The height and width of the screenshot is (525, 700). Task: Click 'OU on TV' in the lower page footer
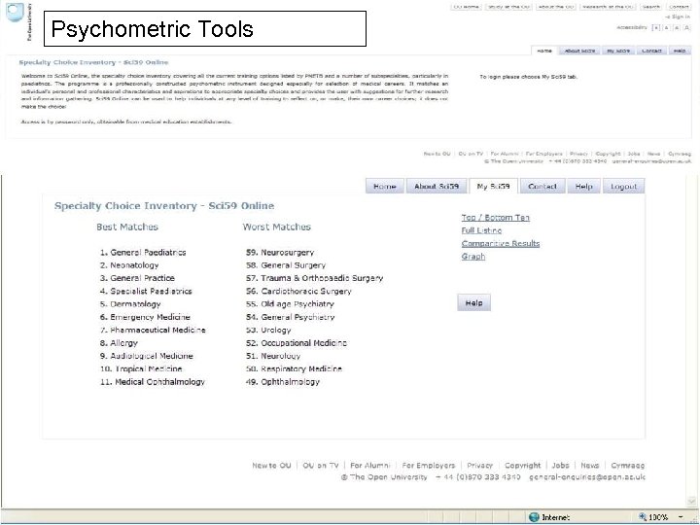(321, 465)
